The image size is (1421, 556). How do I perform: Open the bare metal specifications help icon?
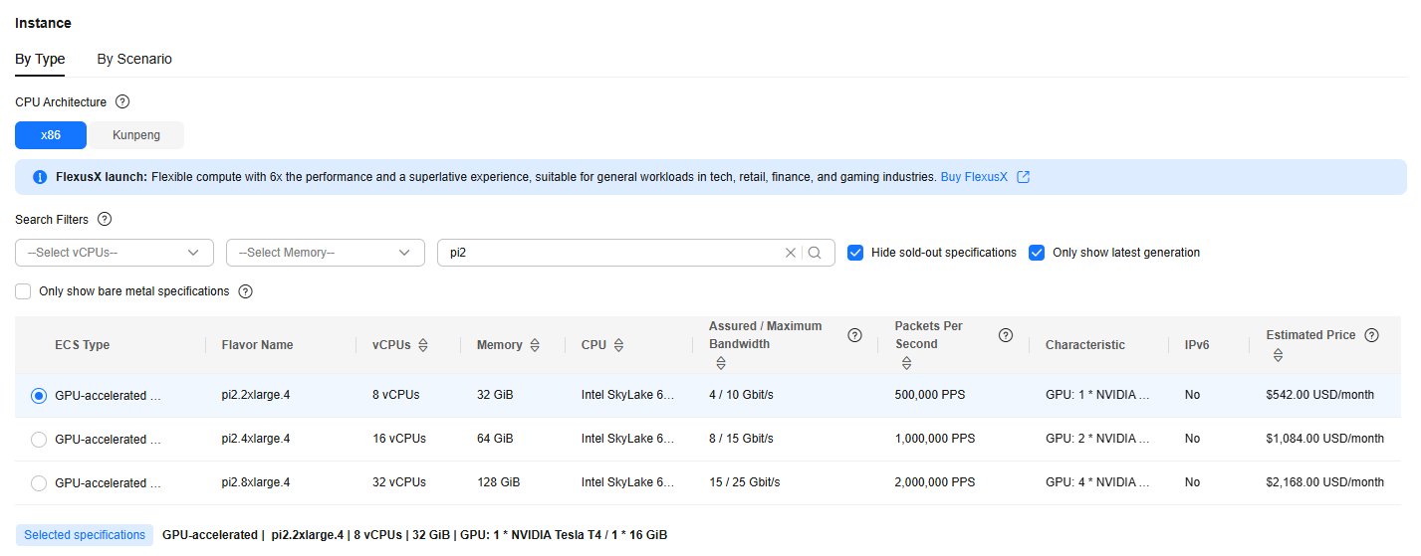(246, 291)
